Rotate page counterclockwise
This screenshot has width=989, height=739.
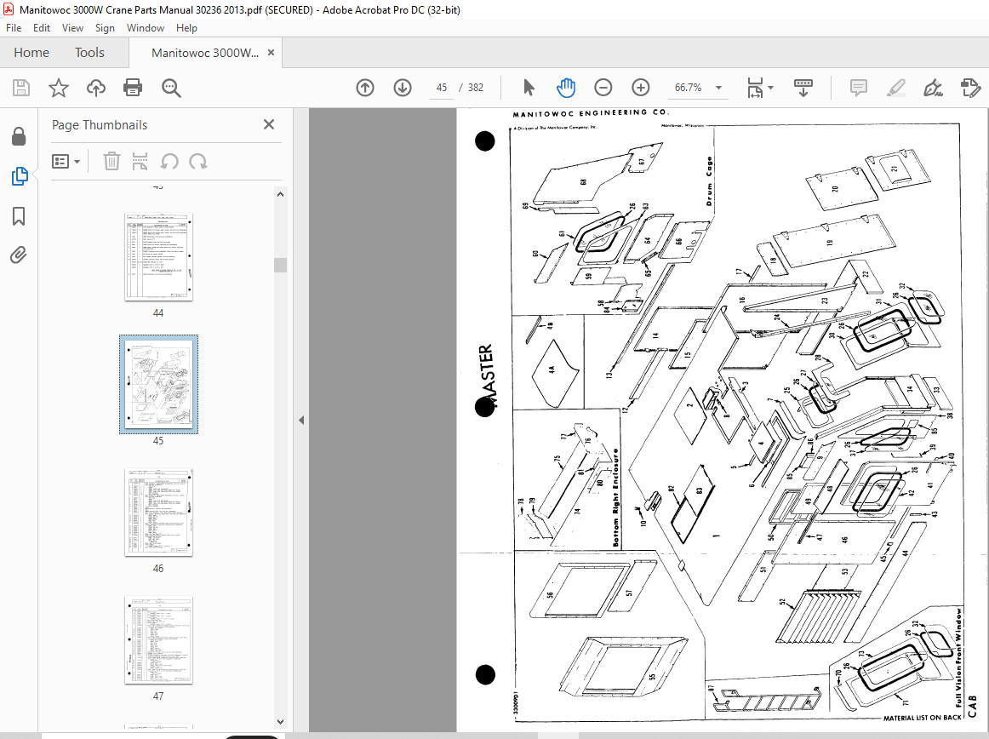tap(169, 162)
